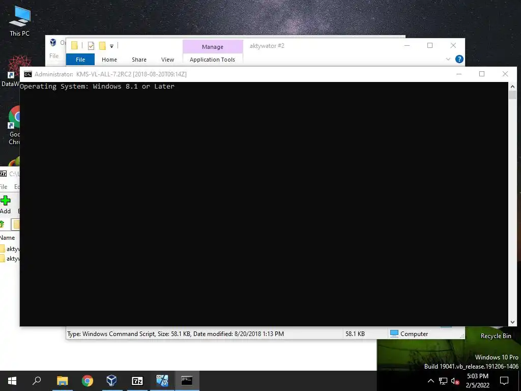Launch Google Chrome from the taskbar

(88, 381)
